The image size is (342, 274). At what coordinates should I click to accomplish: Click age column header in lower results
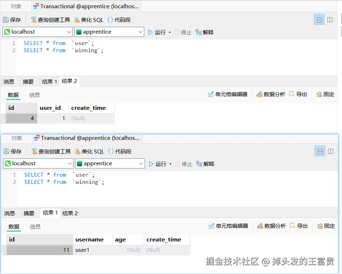128,240
